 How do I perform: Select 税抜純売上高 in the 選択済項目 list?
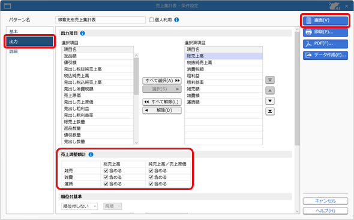point(224,63)
